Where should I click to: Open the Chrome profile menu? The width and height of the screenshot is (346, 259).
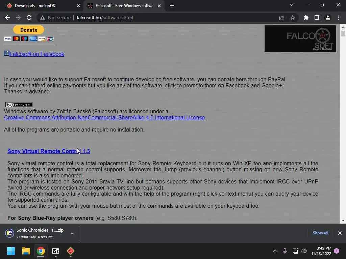tap(328, 18)
